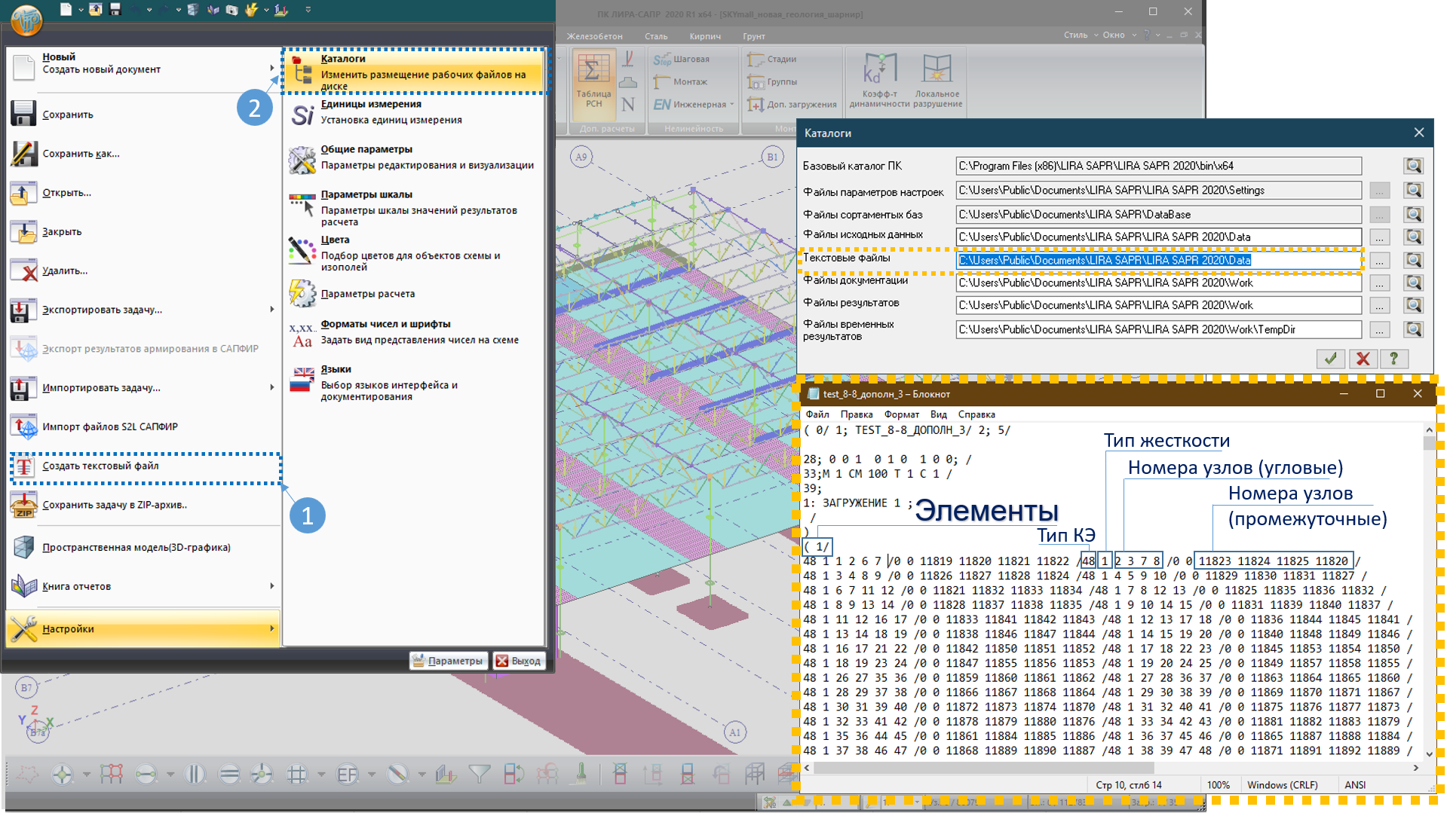Expand the Книга отчетов submenu arrow
1447x813 pixels.
pyautogui.click(x=271, y=586)
